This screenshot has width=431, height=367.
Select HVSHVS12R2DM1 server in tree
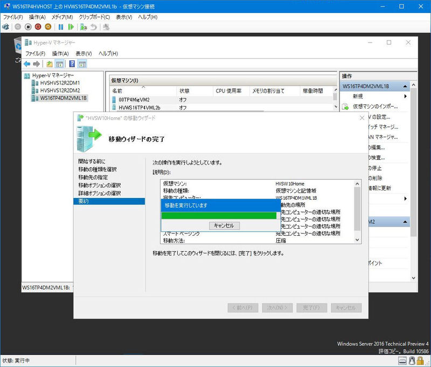pos(60,83)
